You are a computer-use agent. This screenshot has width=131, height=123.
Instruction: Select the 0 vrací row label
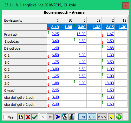pyautogui.click(x=25, y=90)
